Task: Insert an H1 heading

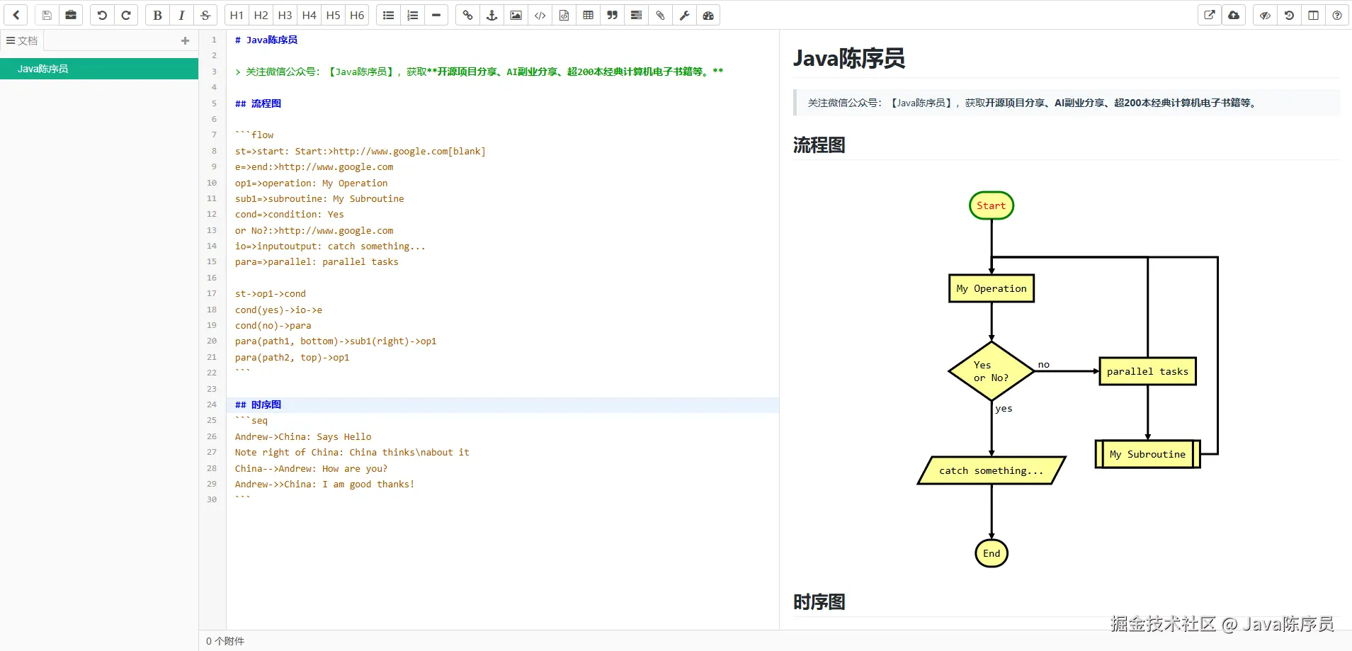Action: click(x=237, y=15)
